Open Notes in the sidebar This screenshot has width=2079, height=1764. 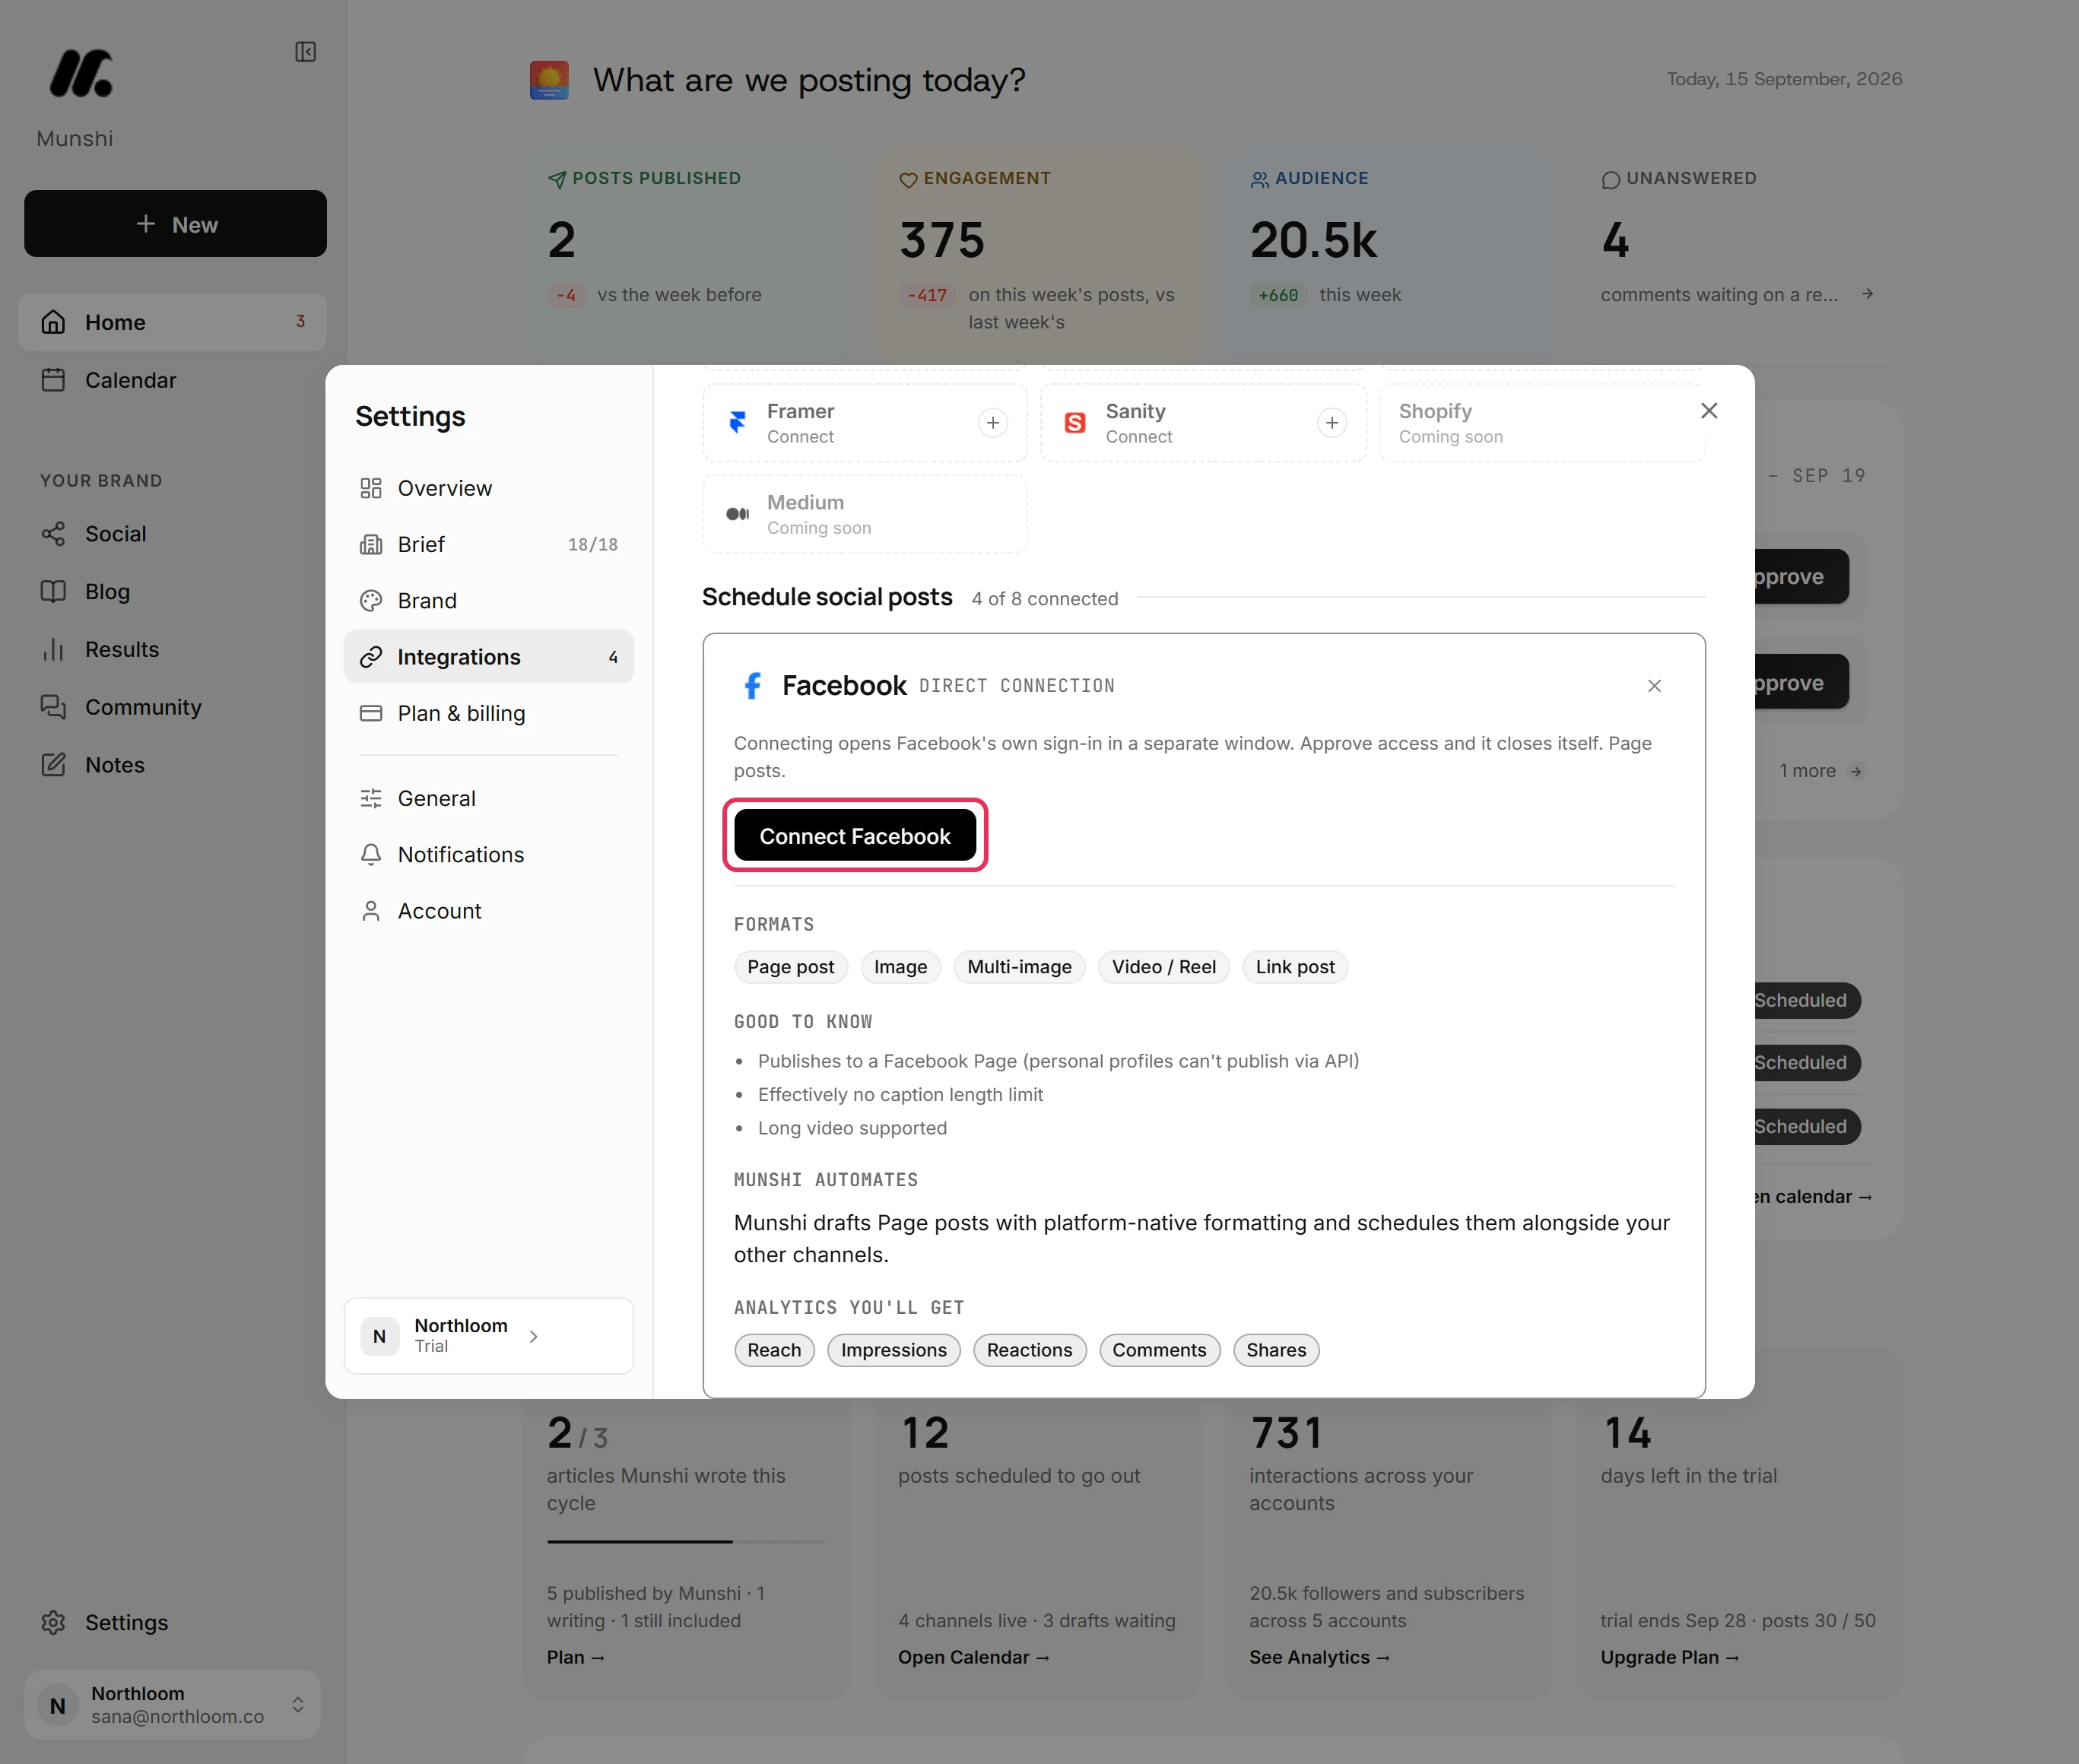click(173, 765)
